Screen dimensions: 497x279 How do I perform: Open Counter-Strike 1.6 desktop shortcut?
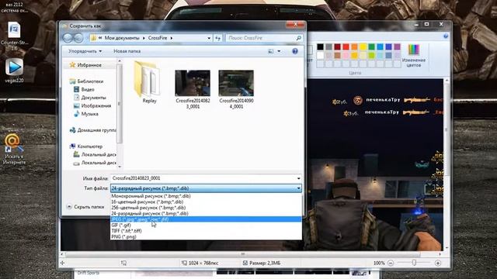(x=14, y=36)
